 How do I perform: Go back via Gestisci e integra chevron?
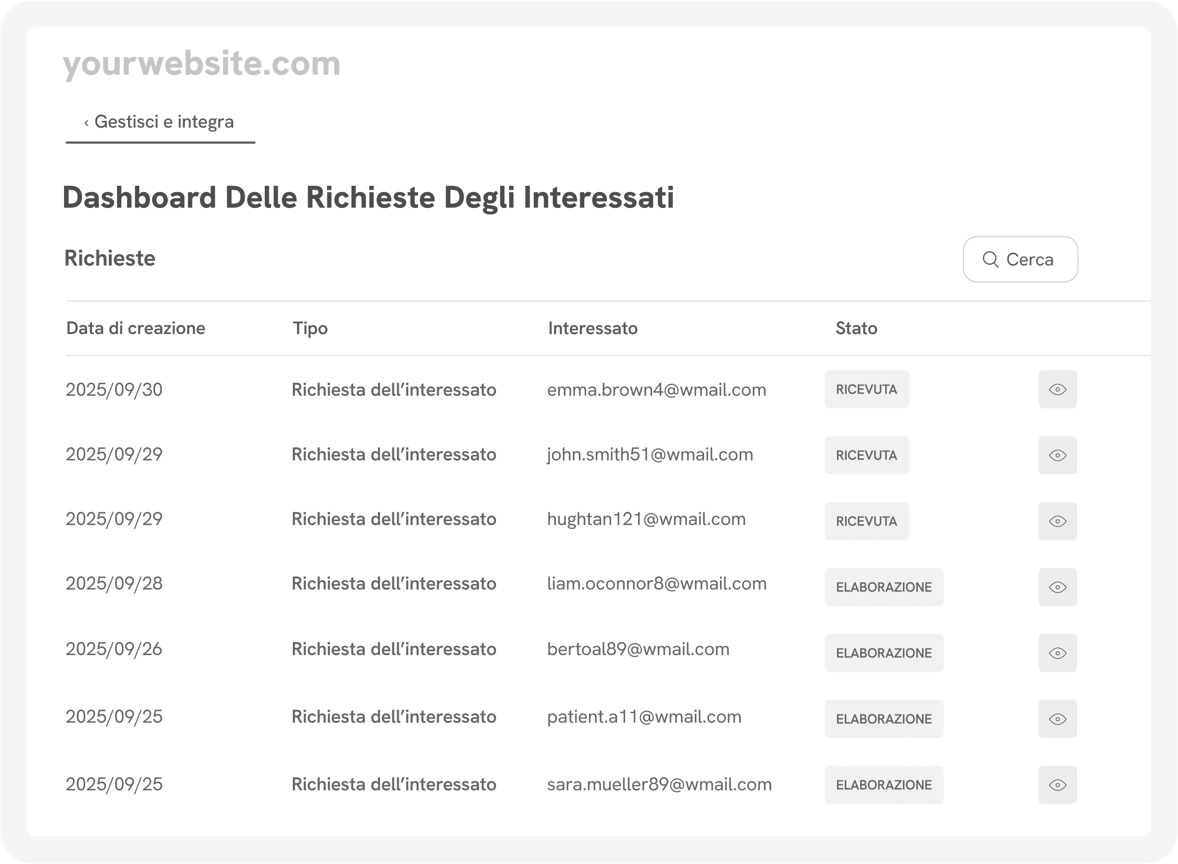point(86,123)
